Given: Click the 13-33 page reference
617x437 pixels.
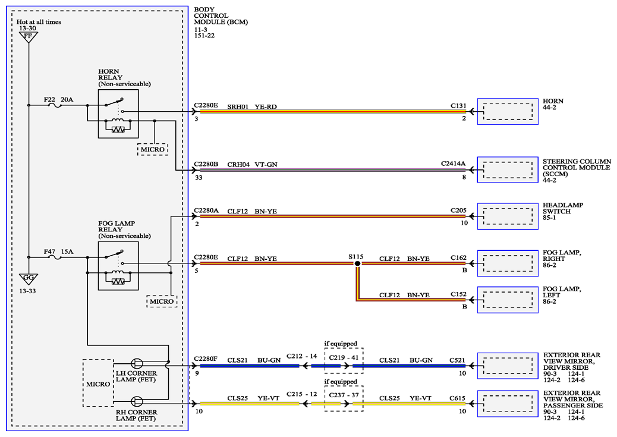Looking at the screenshot, I should 27,291.
